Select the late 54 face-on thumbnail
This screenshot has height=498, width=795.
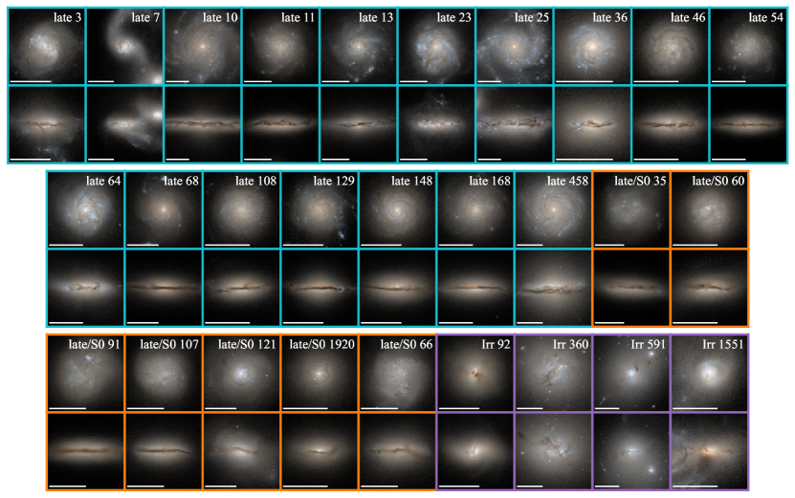pyautogui.click(x=748, y=46)
